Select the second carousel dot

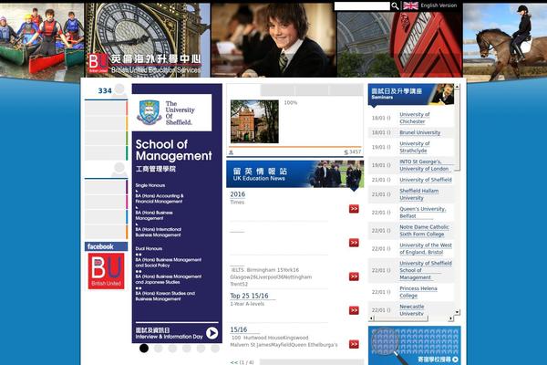tap(158, 349)
